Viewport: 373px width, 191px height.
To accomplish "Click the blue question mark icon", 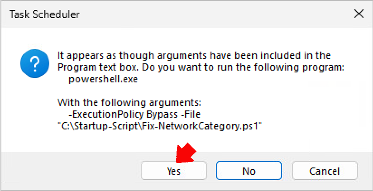I will 35,63.
